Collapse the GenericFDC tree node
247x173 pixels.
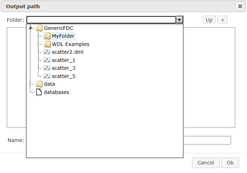(x=30, y=28)
